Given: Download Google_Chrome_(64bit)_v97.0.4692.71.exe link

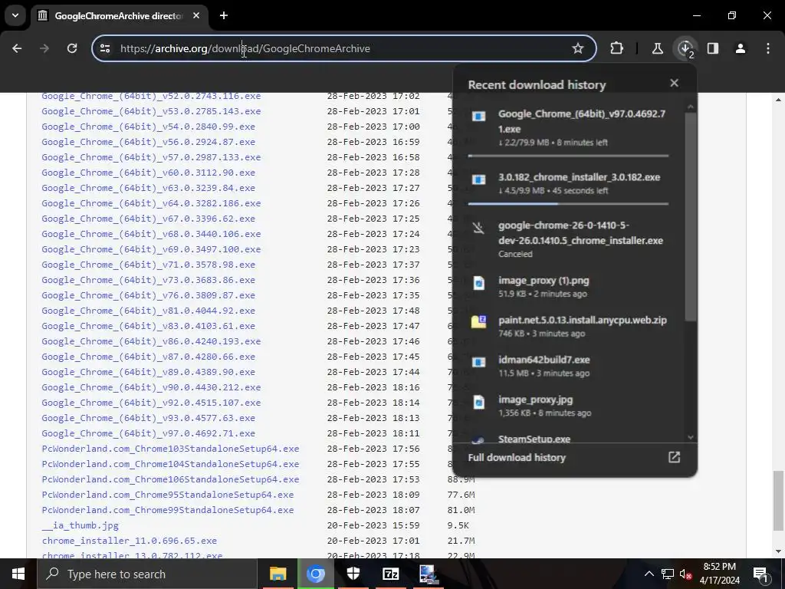Looking at the screenshot, I should point(148,433).
